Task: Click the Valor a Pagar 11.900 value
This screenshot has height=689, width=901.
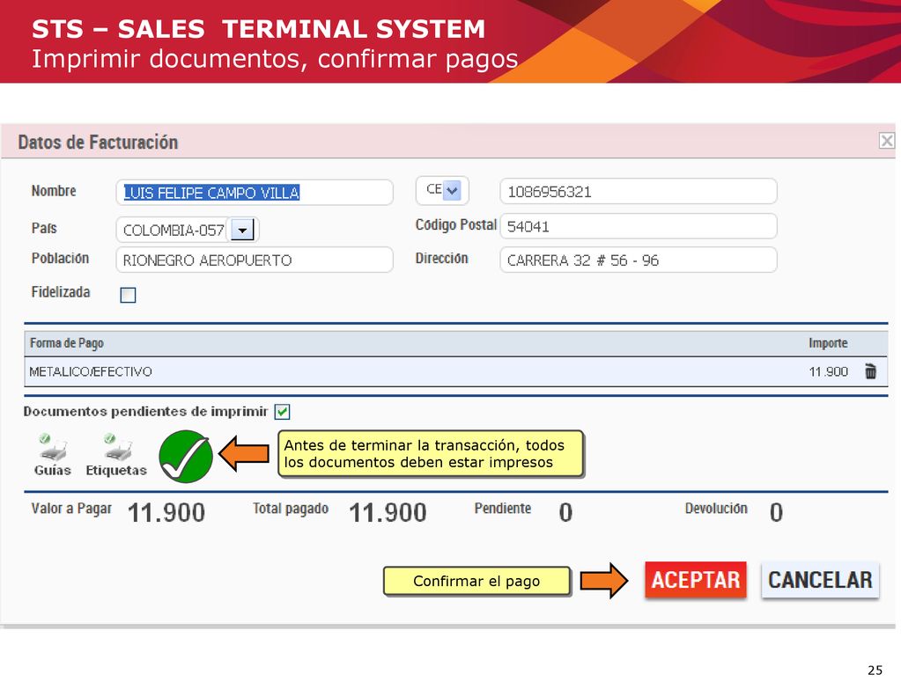Action: click(166, 512)
